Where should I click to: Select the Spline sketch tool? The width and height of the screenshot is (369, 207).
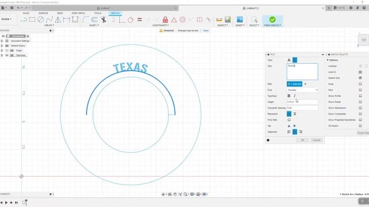click(49, 20)
